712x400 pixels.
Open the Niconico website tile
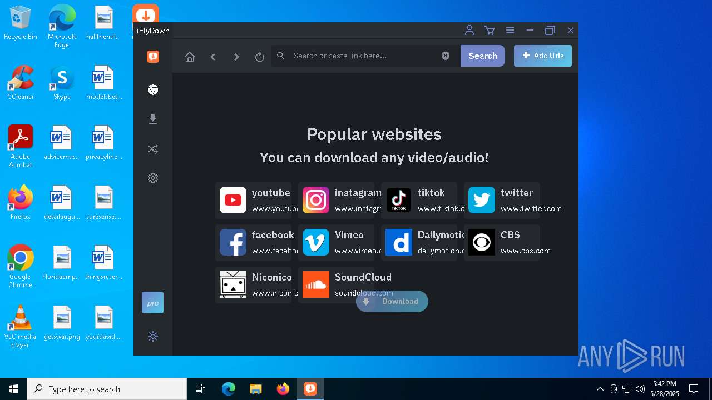coord(253,284)
